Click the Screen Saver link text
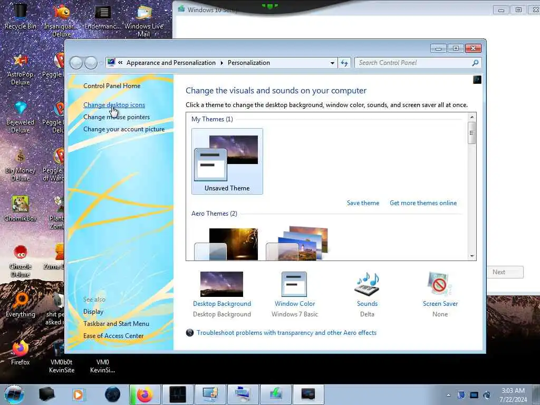The image size is (540, 405). [440, 304]
